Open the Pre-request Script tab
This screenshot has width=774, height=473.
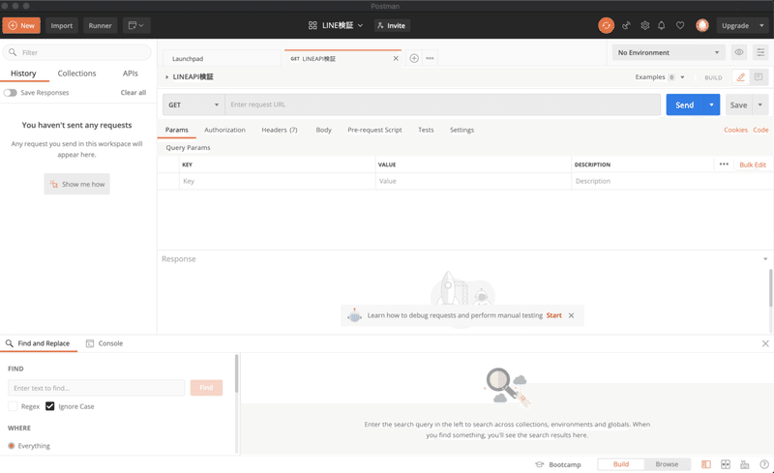(374, 130)
